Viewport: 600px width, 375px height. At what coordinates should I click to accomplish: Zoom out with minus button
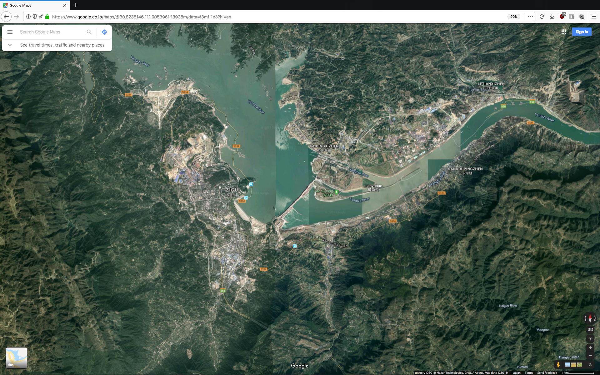(590, 356)
